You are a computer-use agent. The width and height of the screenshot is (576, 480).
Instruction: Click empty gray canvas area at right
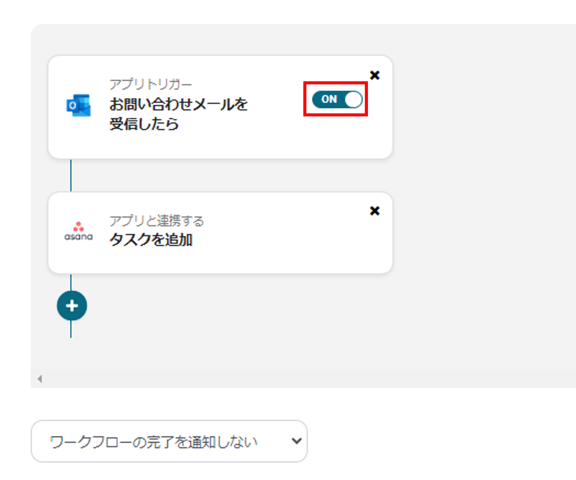pos(486,216)
